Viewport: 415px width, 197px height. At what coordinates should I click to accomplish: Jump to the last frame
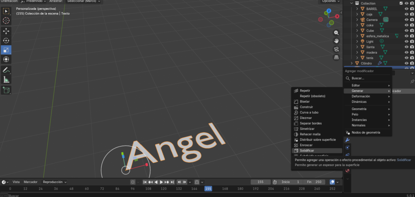(x=172, y=182)
